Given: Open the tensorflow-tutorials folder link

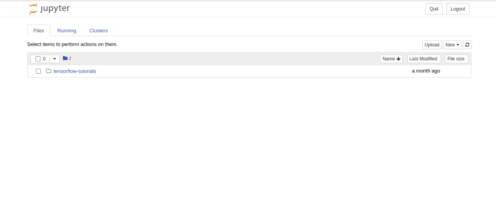Looking at the screenshot, I should (x=75, y=71).
